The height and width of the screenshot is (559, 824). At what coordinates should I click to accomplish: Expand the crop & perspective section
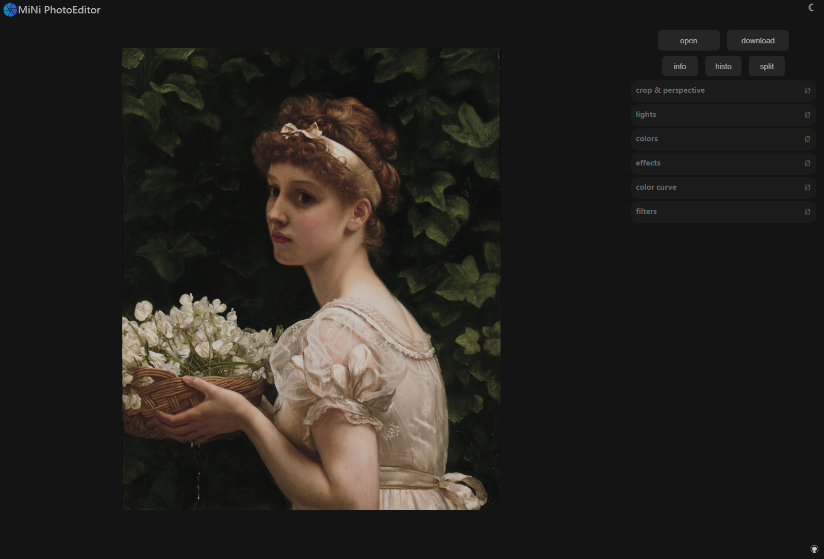(x=723, y=90)
